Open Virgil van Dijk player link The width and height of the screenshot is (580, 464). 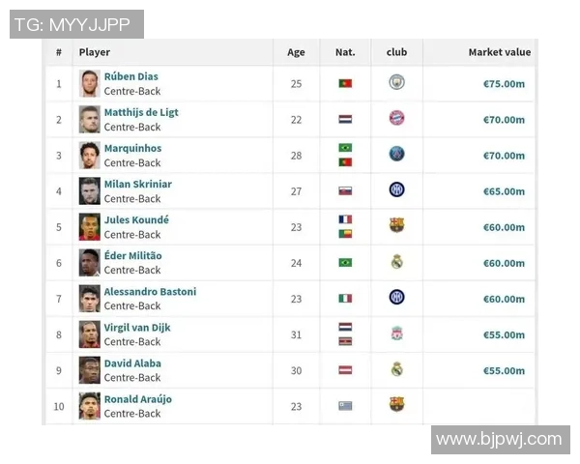click(137, 328)
